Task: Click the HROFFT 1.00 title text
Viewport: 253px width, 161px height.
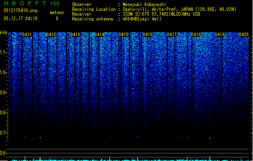Action: click(x=32, y=3)
